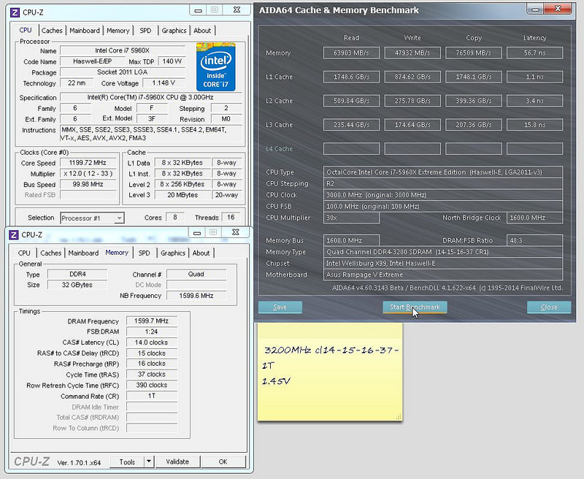Click the Bus Speed value 99.98 MHz
The image size is (584, 479).
[x=88, y=184]
